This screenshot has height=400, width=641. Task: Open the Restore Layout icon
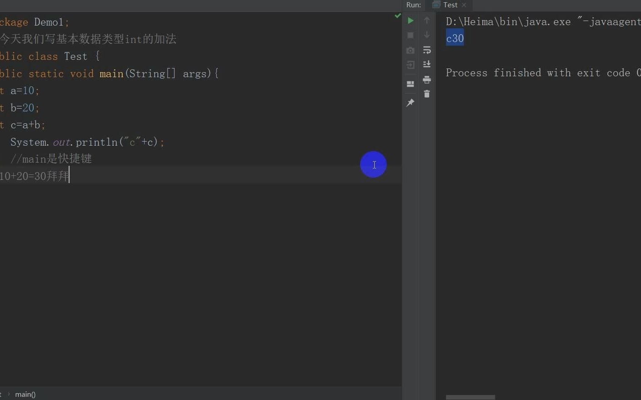pyautogui.click(x=410, y=84)
